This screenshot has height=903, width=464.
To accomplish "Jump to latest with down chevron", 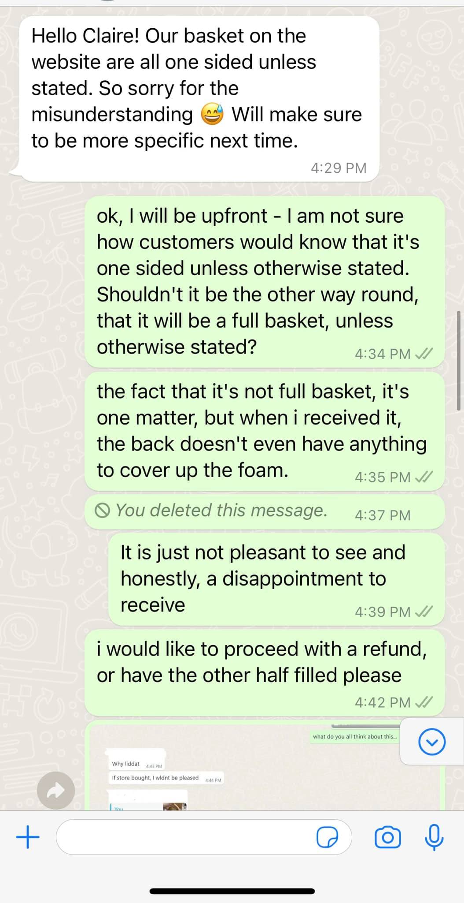I will (x=432, y=742).
